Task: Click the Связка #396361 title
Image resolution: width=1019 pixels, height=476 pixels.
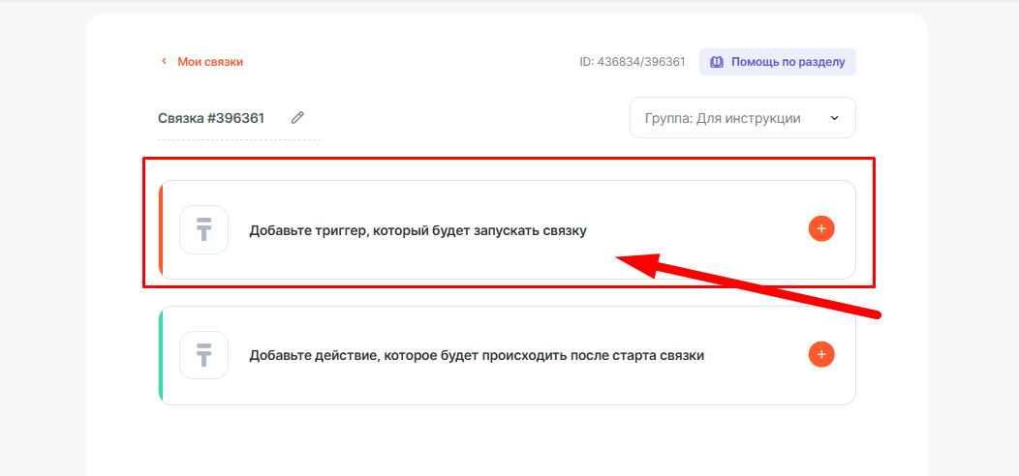Action: pos(211,118)
